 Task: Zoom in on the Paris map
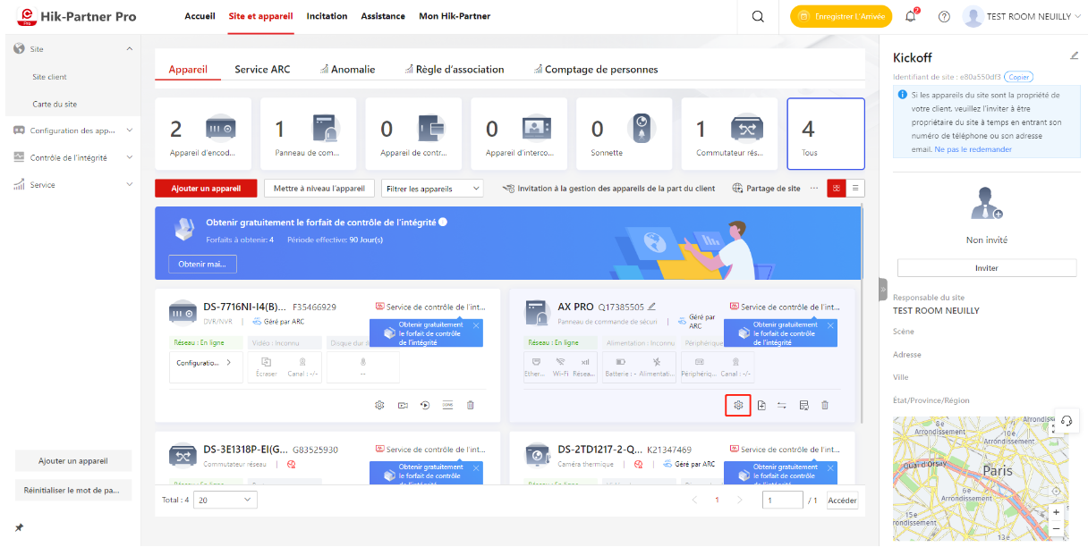click(1057, 512)
